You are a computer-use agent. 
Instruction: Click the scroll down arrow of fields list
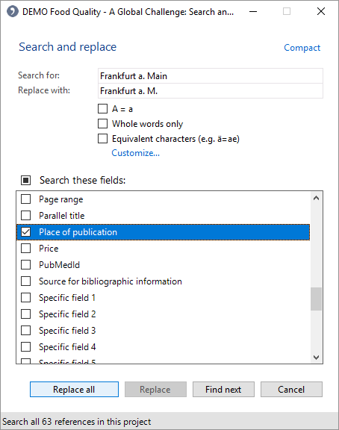click(x=316, y=358)
